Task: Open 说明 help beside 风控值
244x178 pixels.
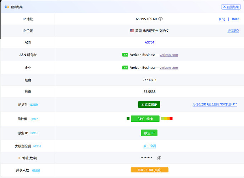Action: (x=34, y=119)
